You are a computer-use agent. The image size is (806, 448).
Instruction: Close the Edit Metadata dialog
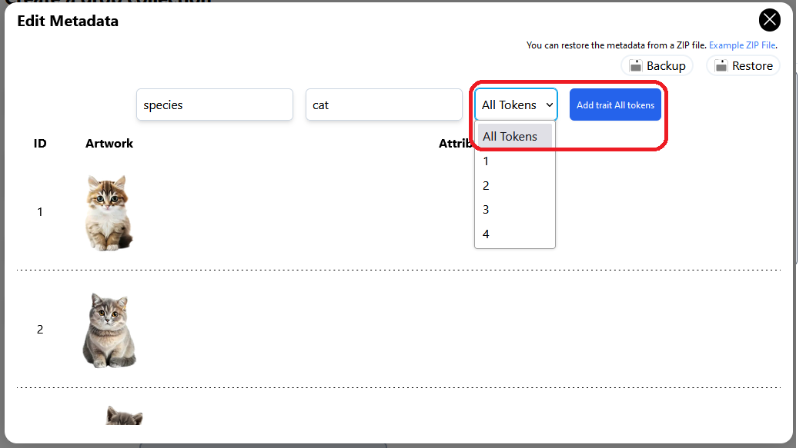769,20
